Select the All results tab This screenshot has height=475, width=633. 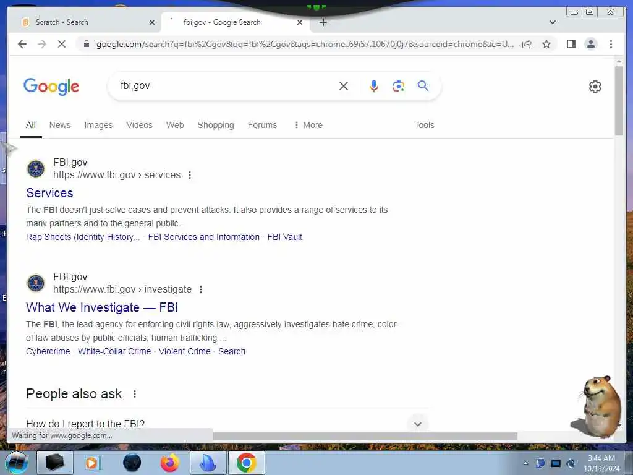[31, 125]
